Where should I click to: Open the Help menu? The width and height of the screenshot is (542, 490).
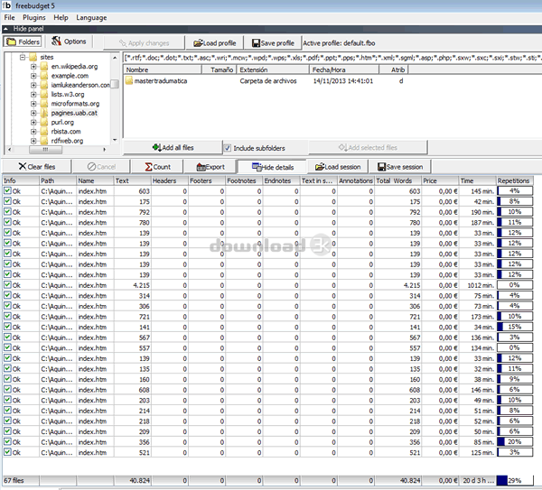[x=61, y=18]
